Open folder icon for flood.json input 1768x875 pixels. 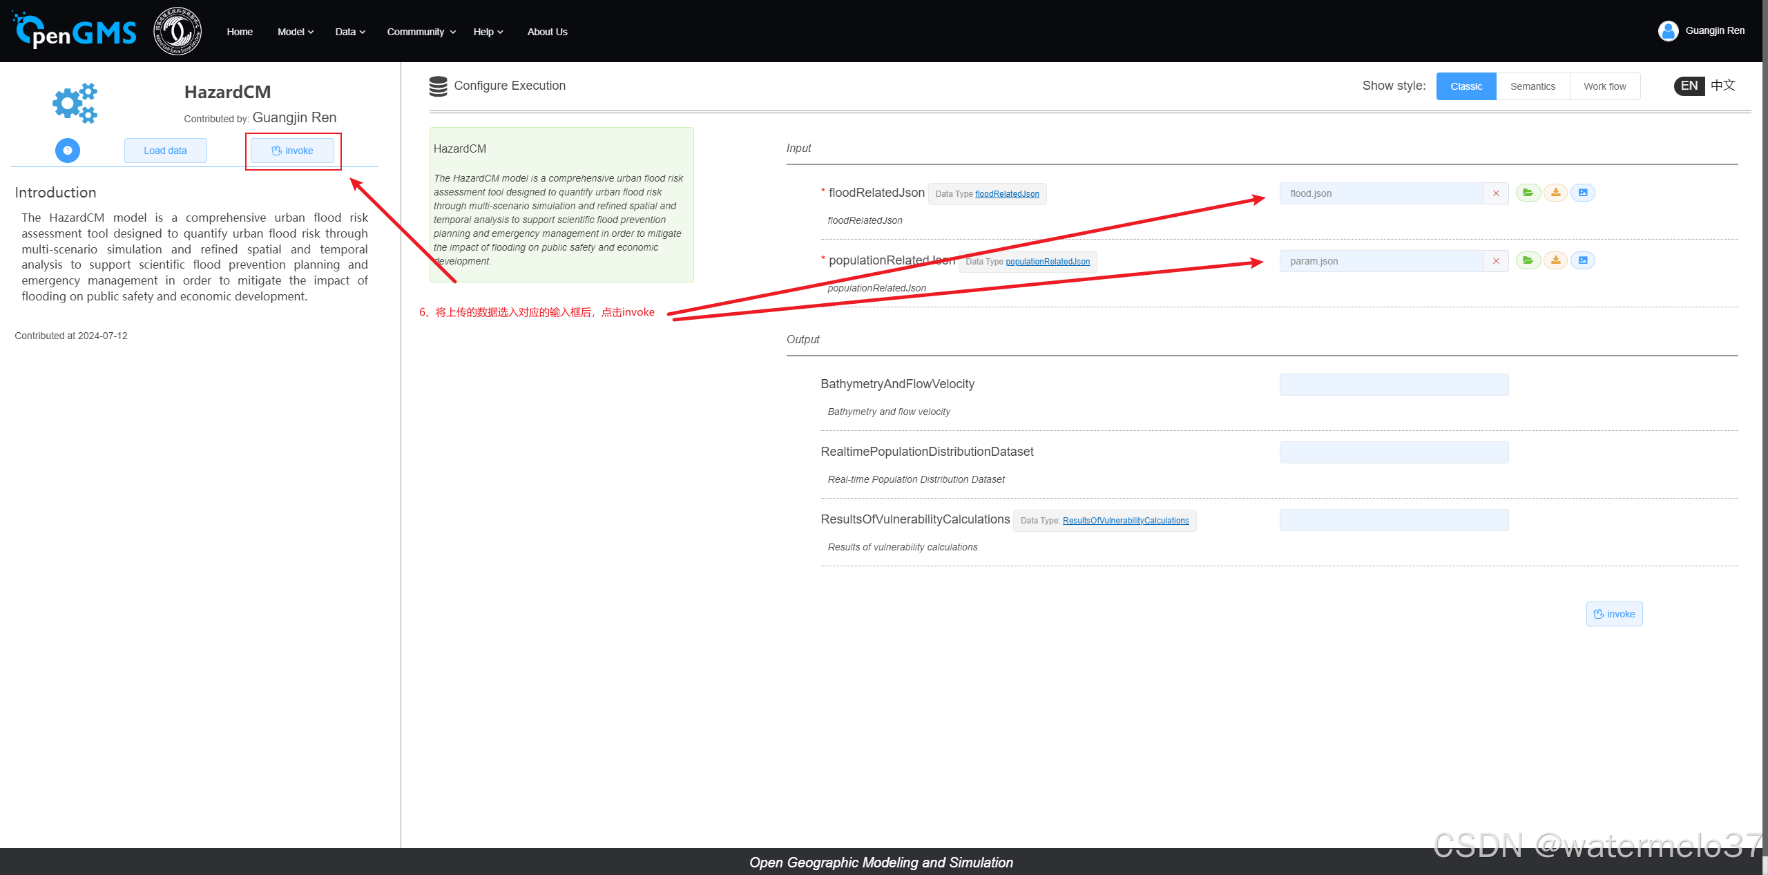click(1528, 193)
